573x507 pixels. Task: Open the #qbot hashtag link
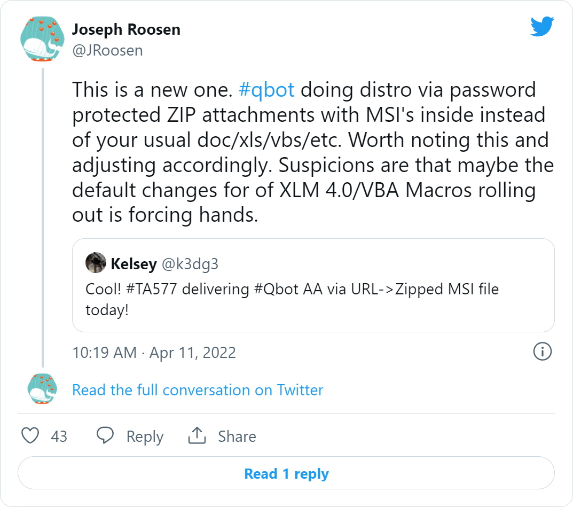coord(266,89)
